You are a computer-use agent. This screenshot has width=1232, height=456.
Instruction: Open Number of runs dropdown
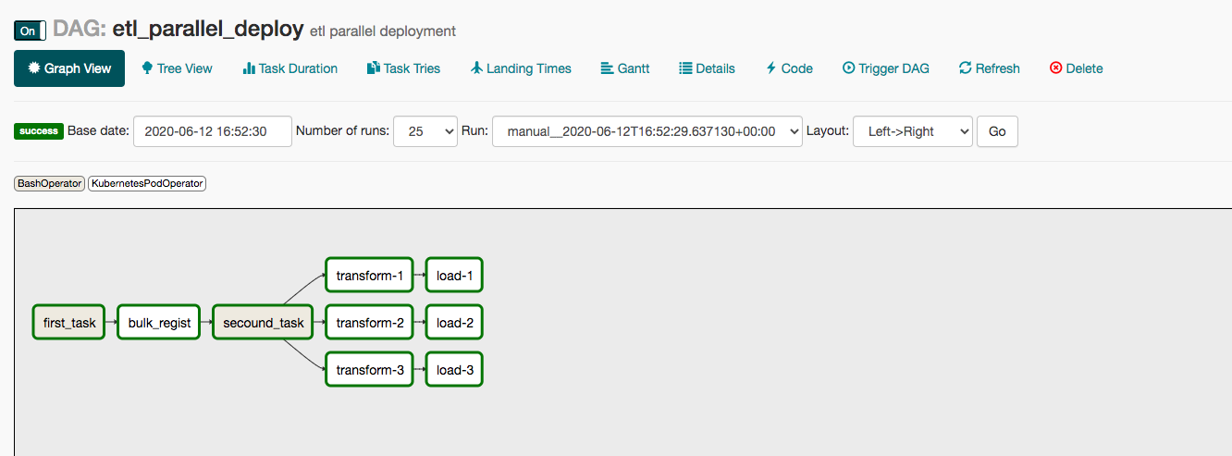425,131
